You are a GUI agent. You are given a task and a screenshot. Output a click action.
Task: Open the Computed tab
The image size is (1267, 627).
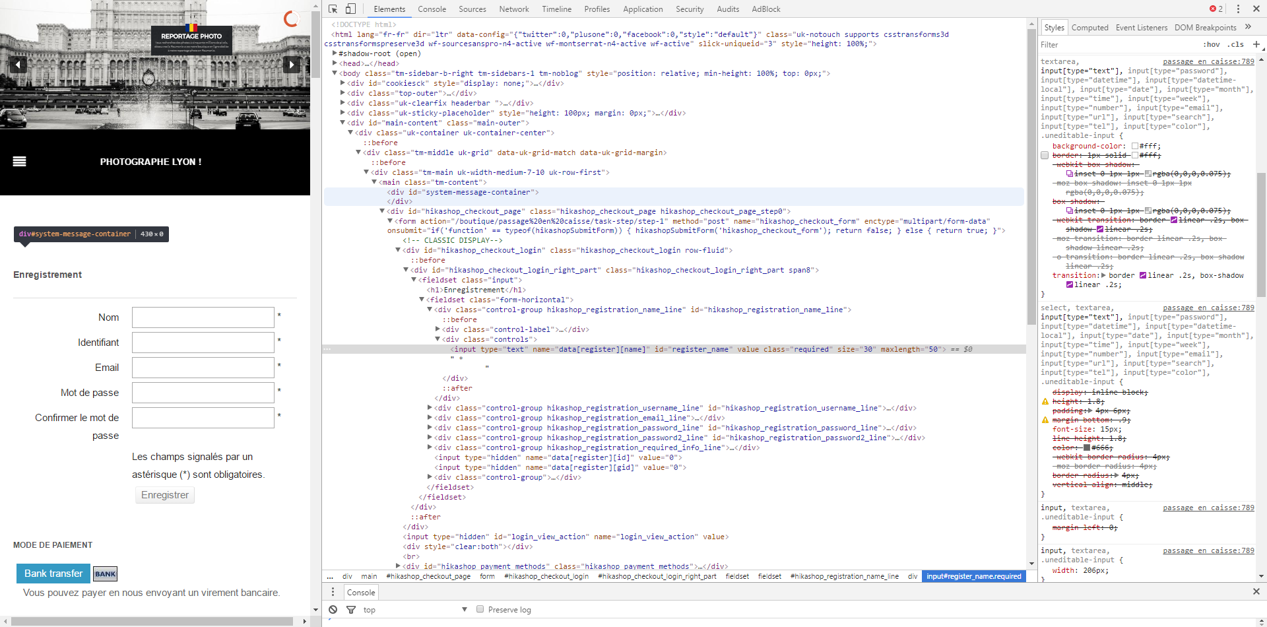pyautogui.click(x=1089, y=28)
